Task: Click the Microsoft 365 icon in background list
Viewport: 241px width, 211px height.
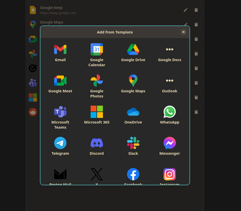Action: click(x=33, y=97)
